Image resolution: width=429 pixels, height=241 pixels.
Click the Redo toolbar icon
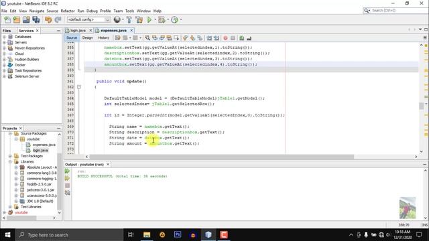58,19
